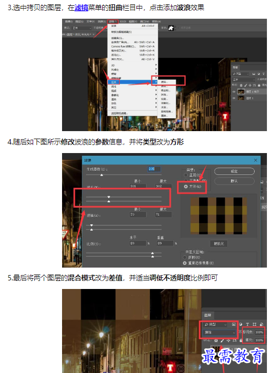Choose 转换为智能滤镜(S) in the filter menu
The image size is (268, 373).
click(133, 32)
